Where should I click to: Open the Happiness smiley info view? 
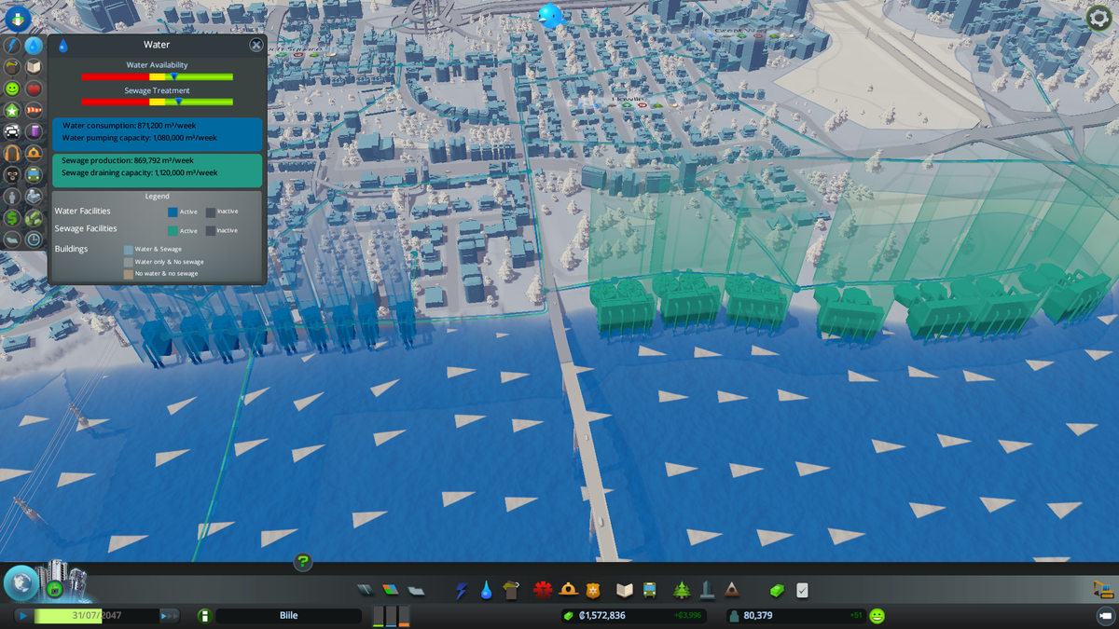[x=12, y=89]
